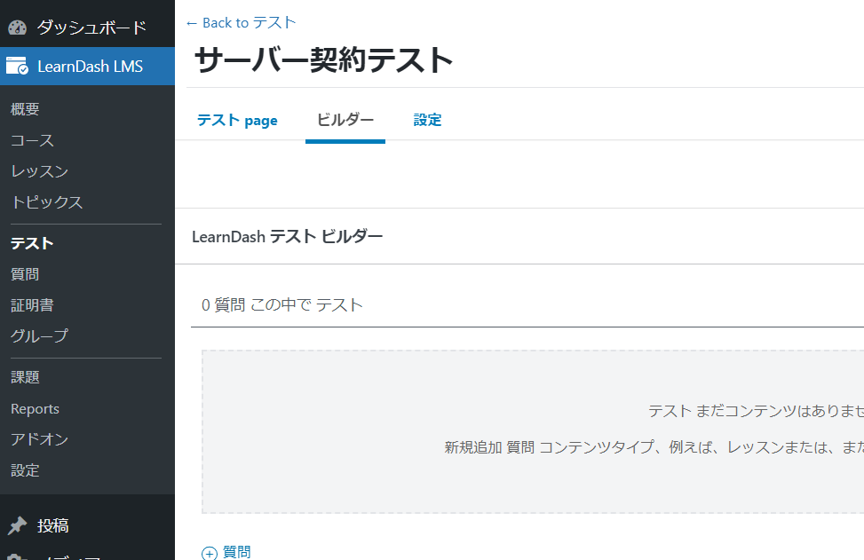Open the 質問 sidebar page
This screenshot has width=864, height=560.
coord(25,274)
